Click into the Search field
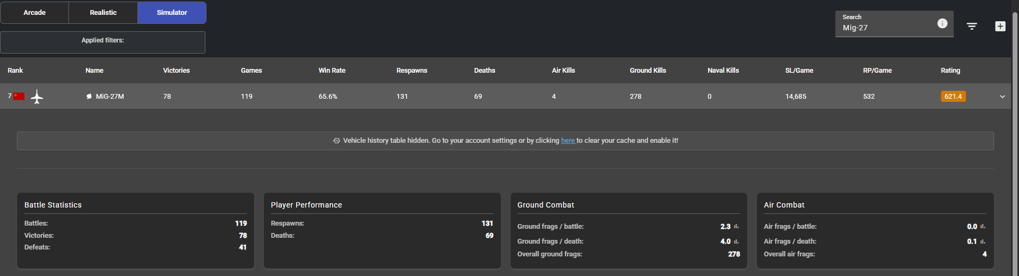The image size is (1019, 276). click(x=884, y=28)
